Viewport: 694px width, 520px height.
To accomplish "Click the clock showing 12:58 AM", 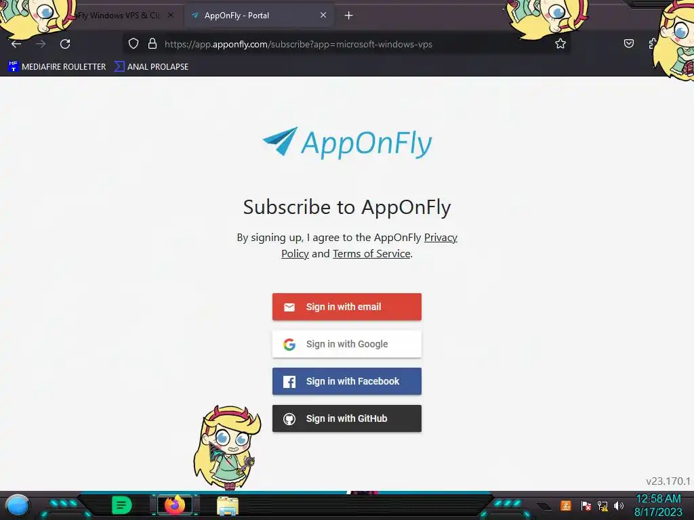I will tap(658, 499).
